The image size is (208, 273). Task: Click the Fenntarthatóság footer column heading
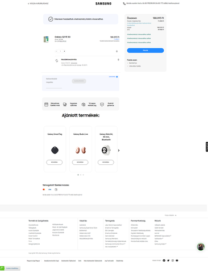click(138, 221)
